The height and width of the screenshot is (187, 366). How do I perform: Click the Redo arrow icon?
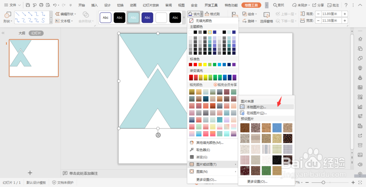[x=64, y=5]
